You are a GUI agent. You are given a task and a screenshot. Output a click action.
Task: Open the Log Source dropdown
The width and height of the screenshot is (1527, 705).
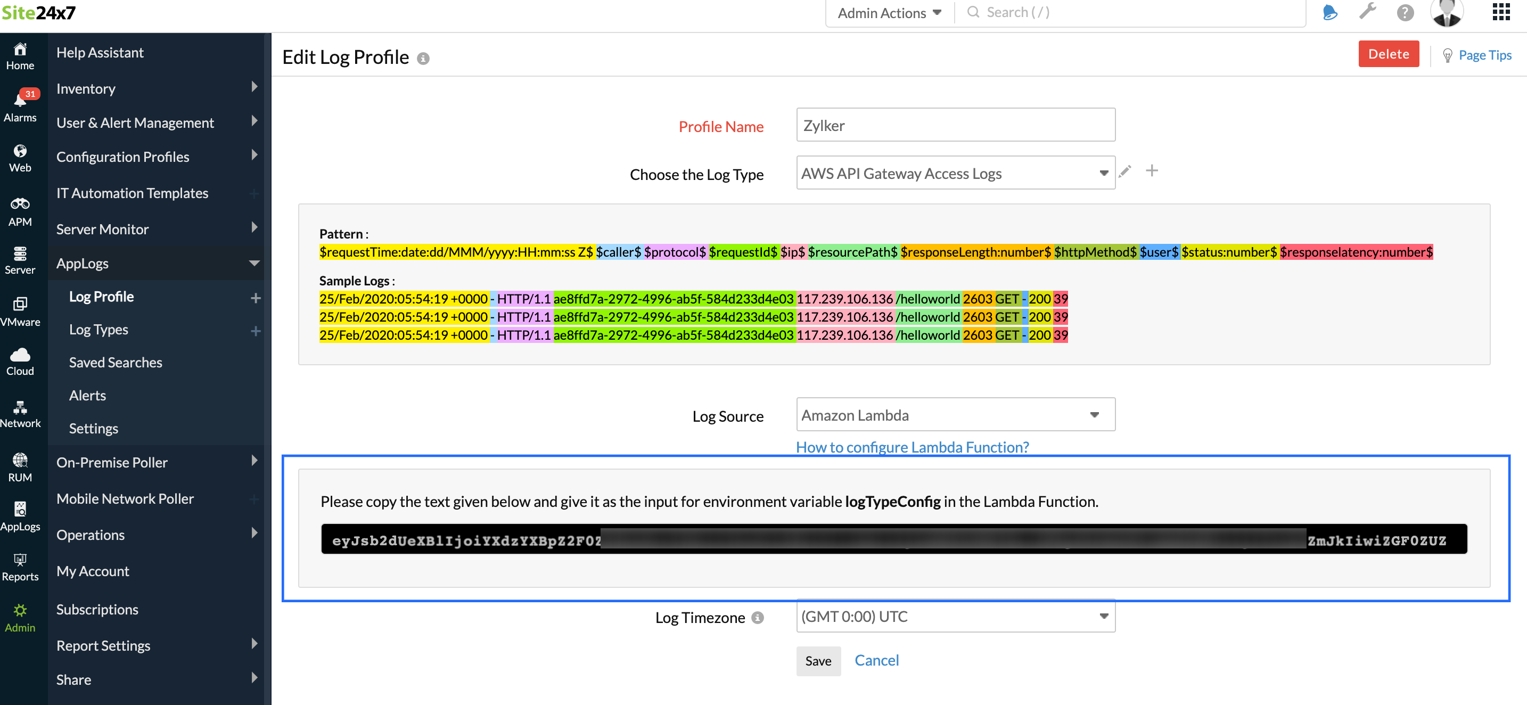point(955,414)
